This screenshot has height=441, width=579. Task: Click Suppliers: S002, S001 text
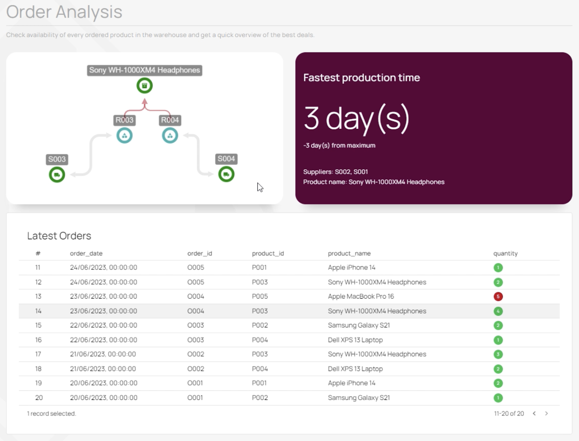[335, 172]
